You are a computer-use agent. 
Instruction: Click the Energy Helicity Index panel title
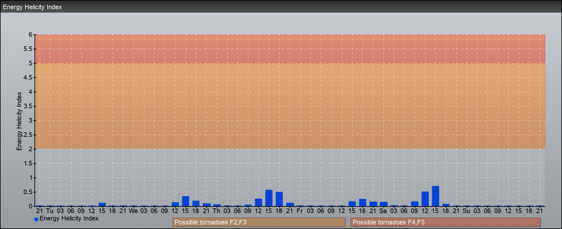coord(32,7)
